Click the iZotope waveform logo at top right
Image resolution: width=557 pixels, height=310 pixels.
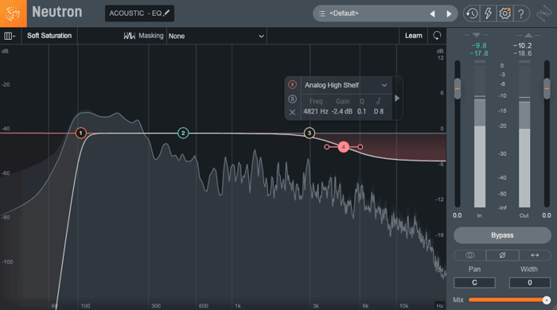click(x=543, y=14)
